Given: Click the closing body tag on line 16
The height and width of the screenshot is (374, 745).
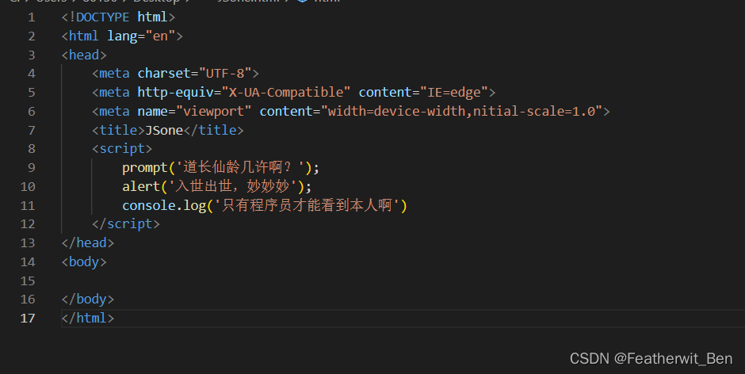Looking at the screenshot, I should click(88, 300).
